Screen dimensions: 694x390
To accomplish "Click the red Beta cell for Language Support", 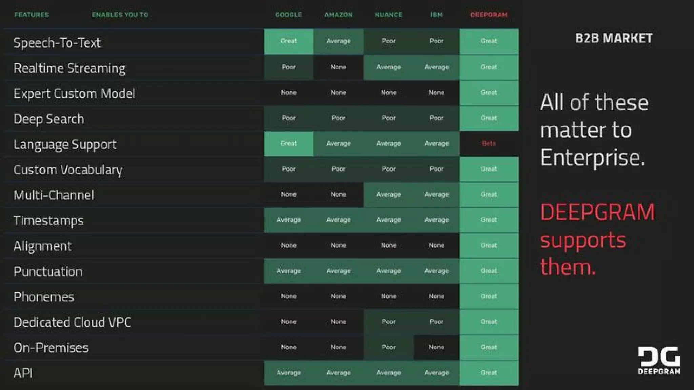I will pyautogui.click(x=489, y=144).
